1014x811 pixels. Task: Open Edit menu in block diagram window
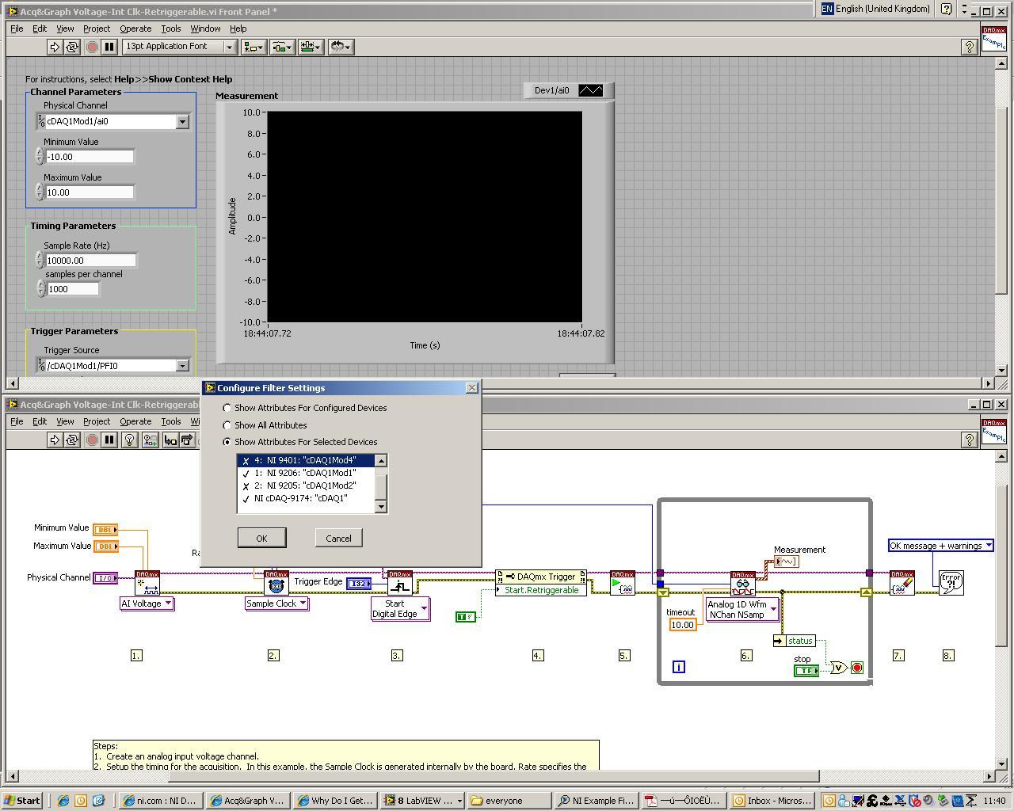tap(40, 421)
